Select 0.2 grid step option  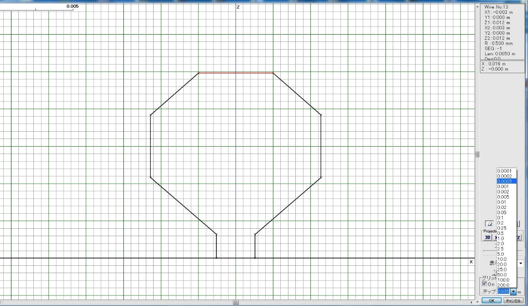[507, 223]
